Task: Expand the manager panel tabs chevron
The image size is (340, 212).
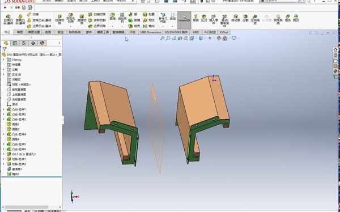Action: pyautogui.click(x=59, y=43)
